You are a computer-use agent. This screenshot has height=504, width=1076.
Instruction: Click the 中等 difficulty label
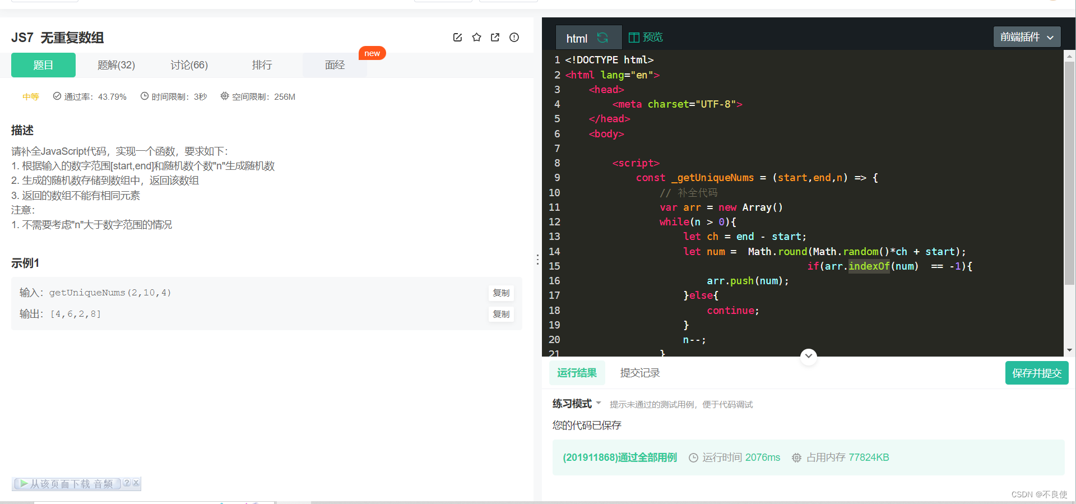(x=31, y=96)
